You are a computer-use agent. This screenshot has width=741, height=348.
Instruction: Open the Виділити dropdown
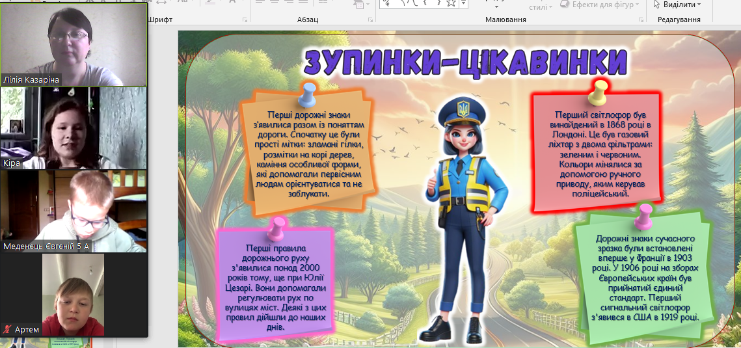677,5
